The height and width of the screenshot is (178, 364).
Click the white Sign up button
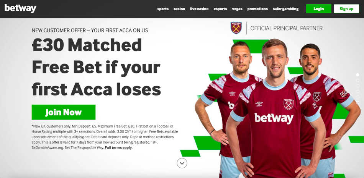(x=346, y=9)
